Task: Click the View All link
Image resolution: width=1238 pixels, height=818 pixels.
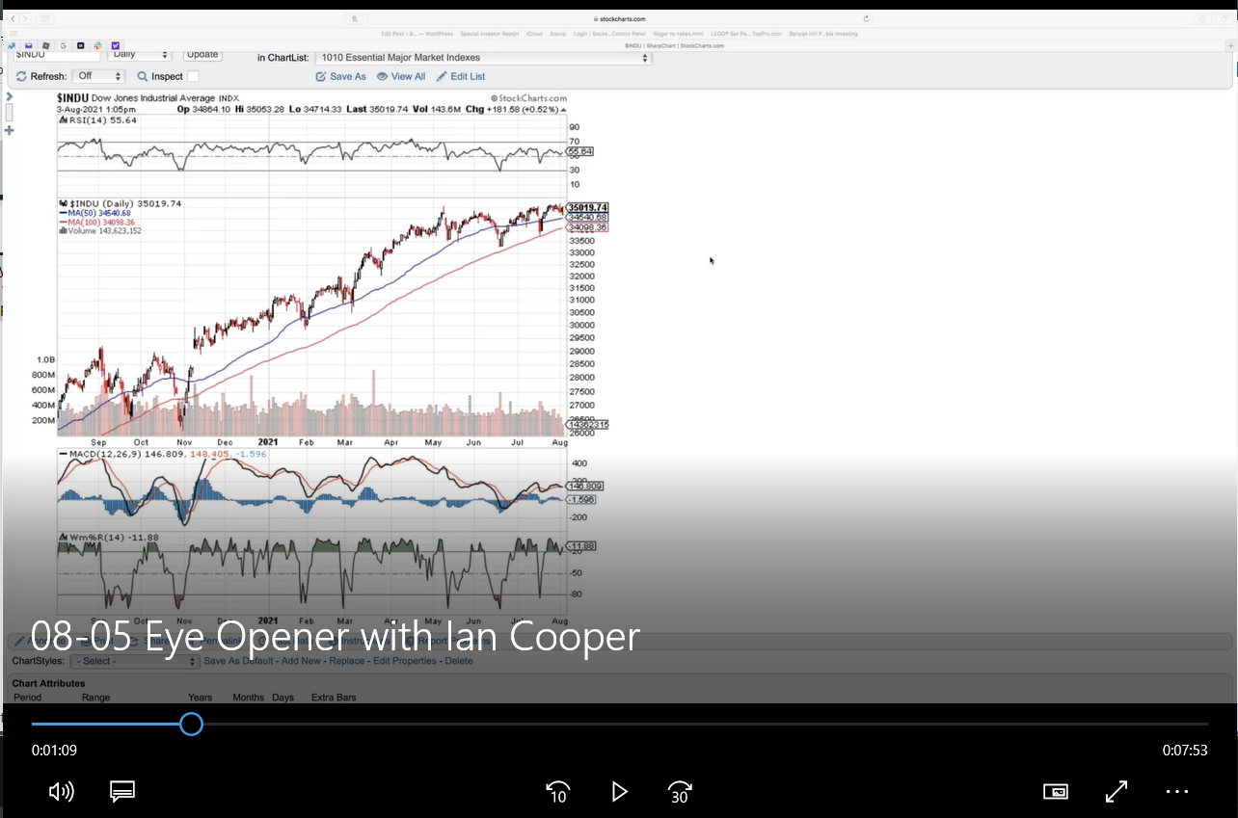Action: click(x=408, y=76)
